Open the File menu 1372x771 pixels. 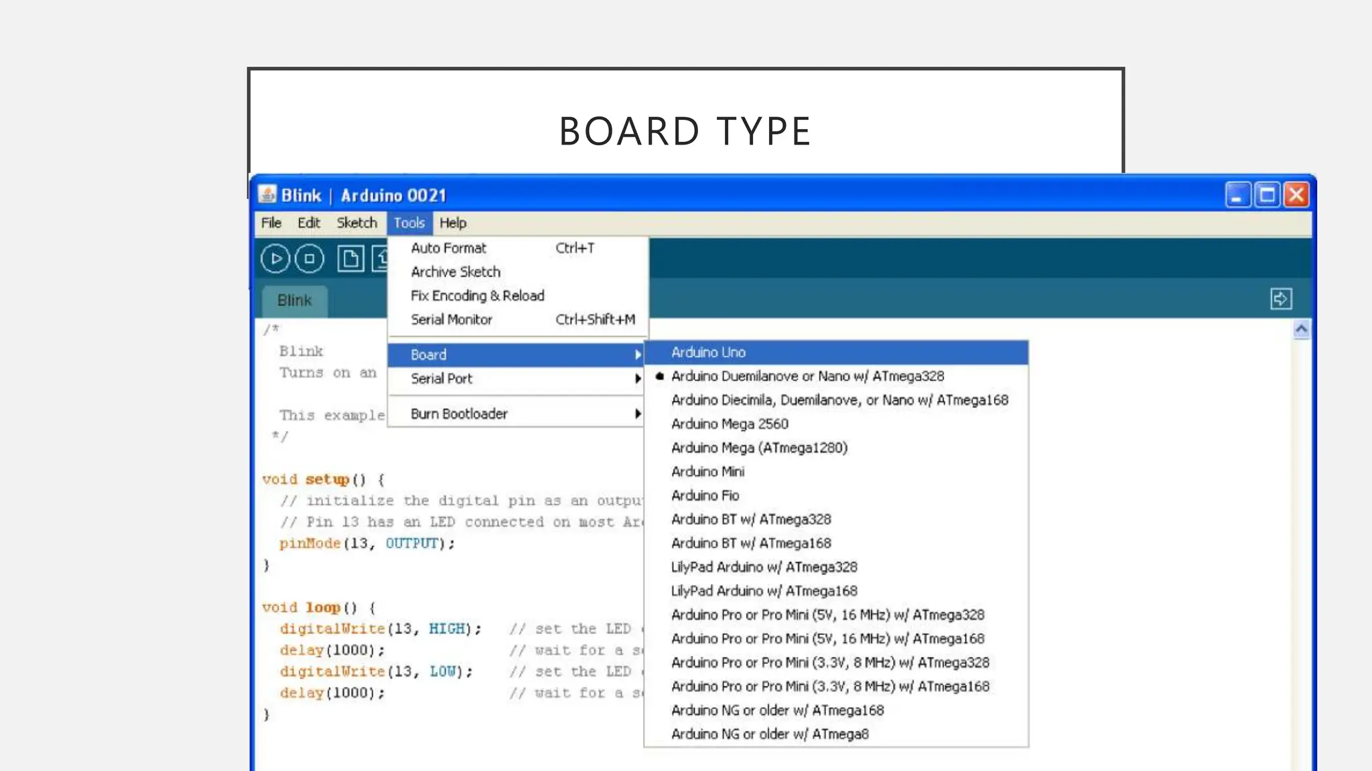(x=271, y=223)
